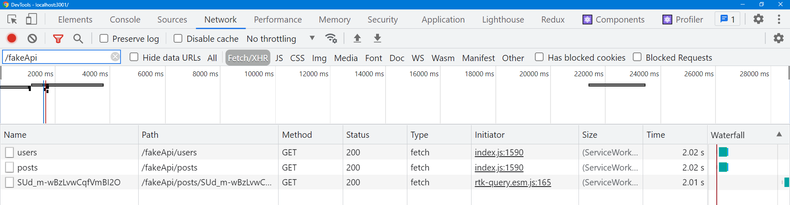Switch to the Memory tab
The image size is (790, 205).
pyautogui.click(x=335, y=19)
